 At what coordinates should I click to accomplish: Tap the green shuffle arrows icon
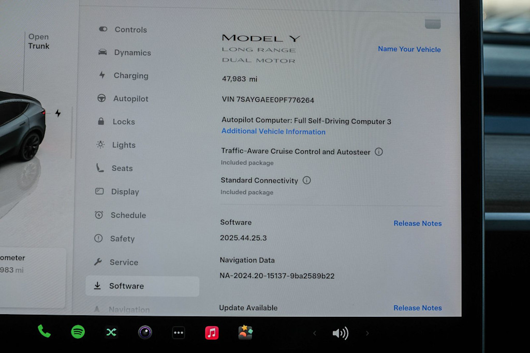pos(111,332)
